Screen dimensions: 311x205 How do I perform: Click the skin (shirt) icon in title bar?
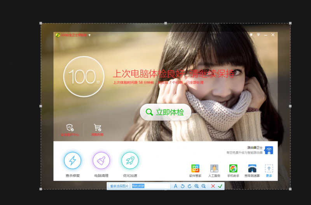(251, 35)
